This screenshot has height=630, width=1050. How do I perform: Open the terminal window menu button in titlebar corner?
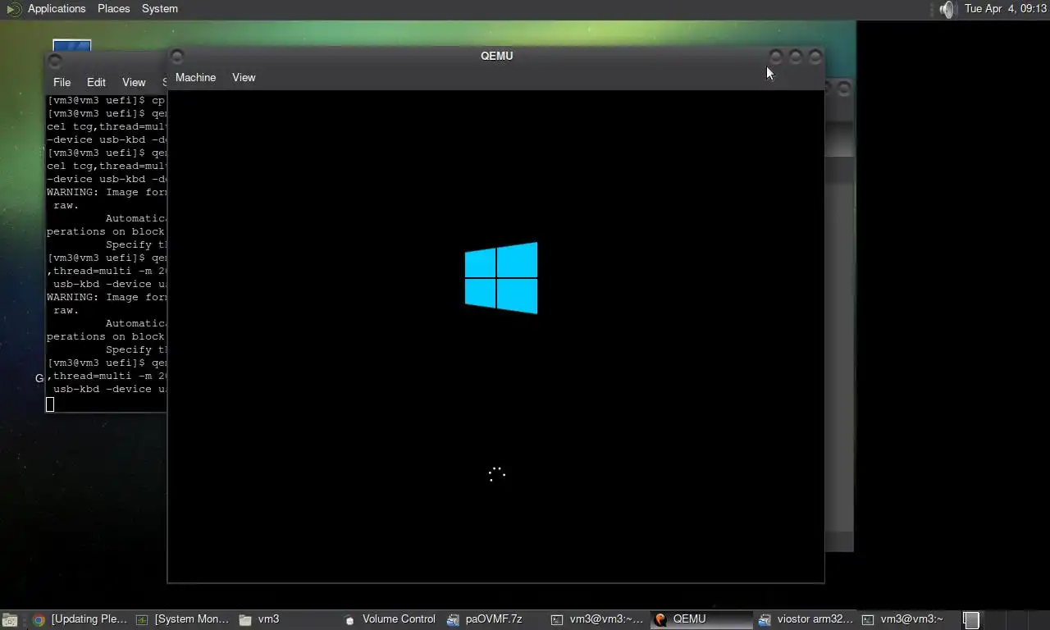pyautogui.click(x=55, y=62)
